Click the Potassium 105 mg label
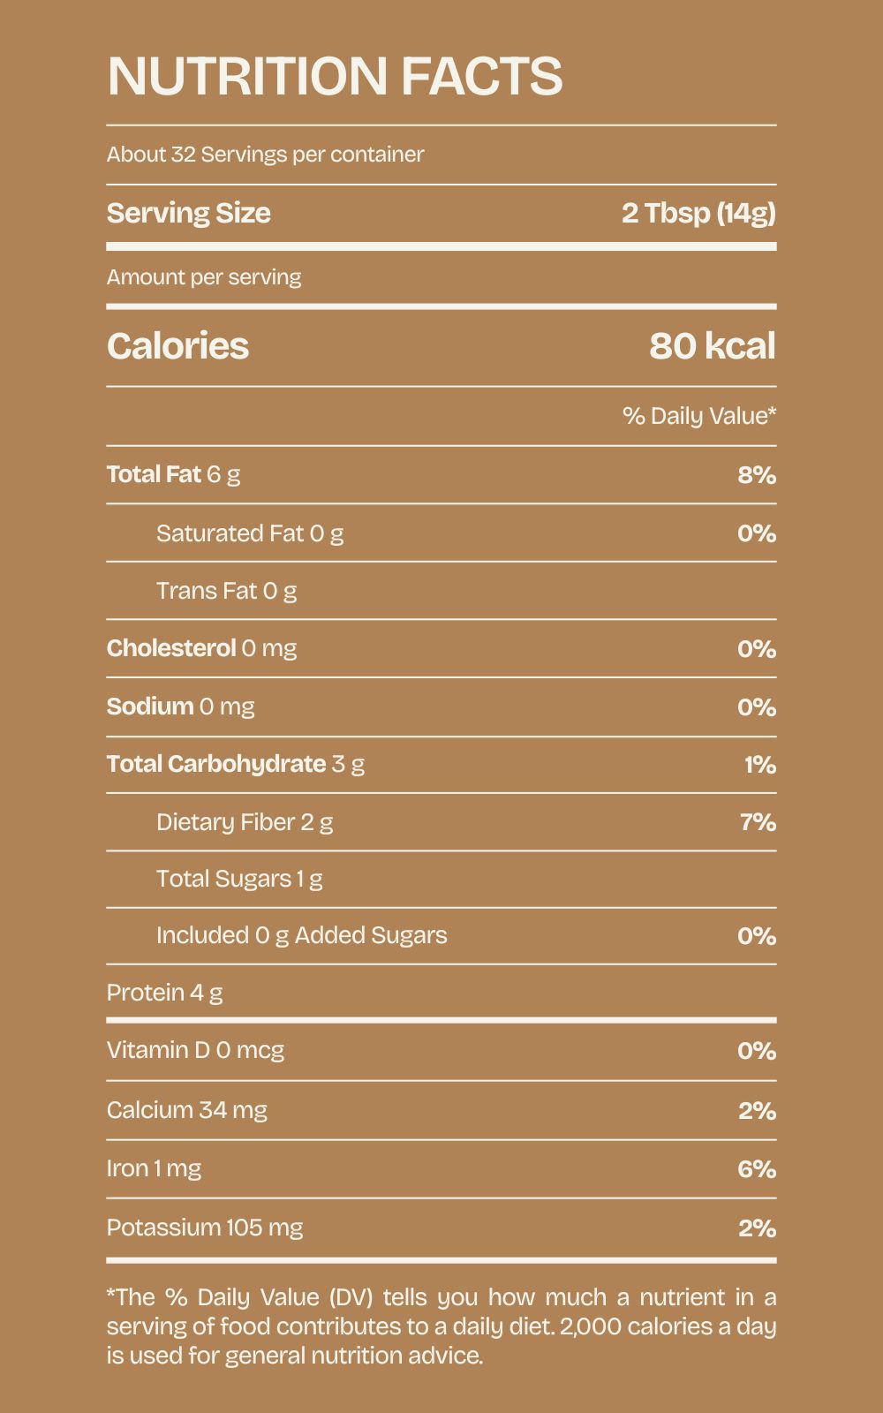883x1413 pixels. click(204, 1228)
